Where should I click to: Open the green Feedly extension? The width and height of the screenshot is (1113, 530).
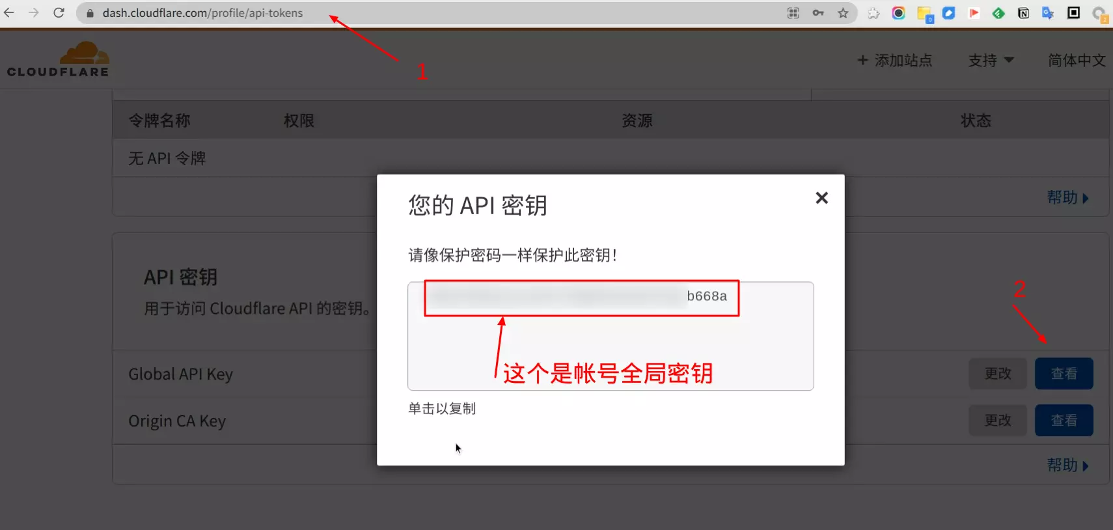point(998,13)
